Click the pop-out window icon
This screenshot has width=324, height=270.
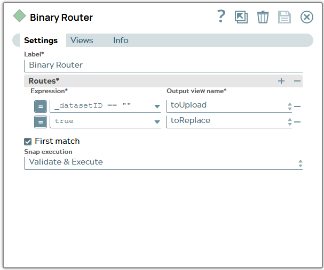coord(241,17)
